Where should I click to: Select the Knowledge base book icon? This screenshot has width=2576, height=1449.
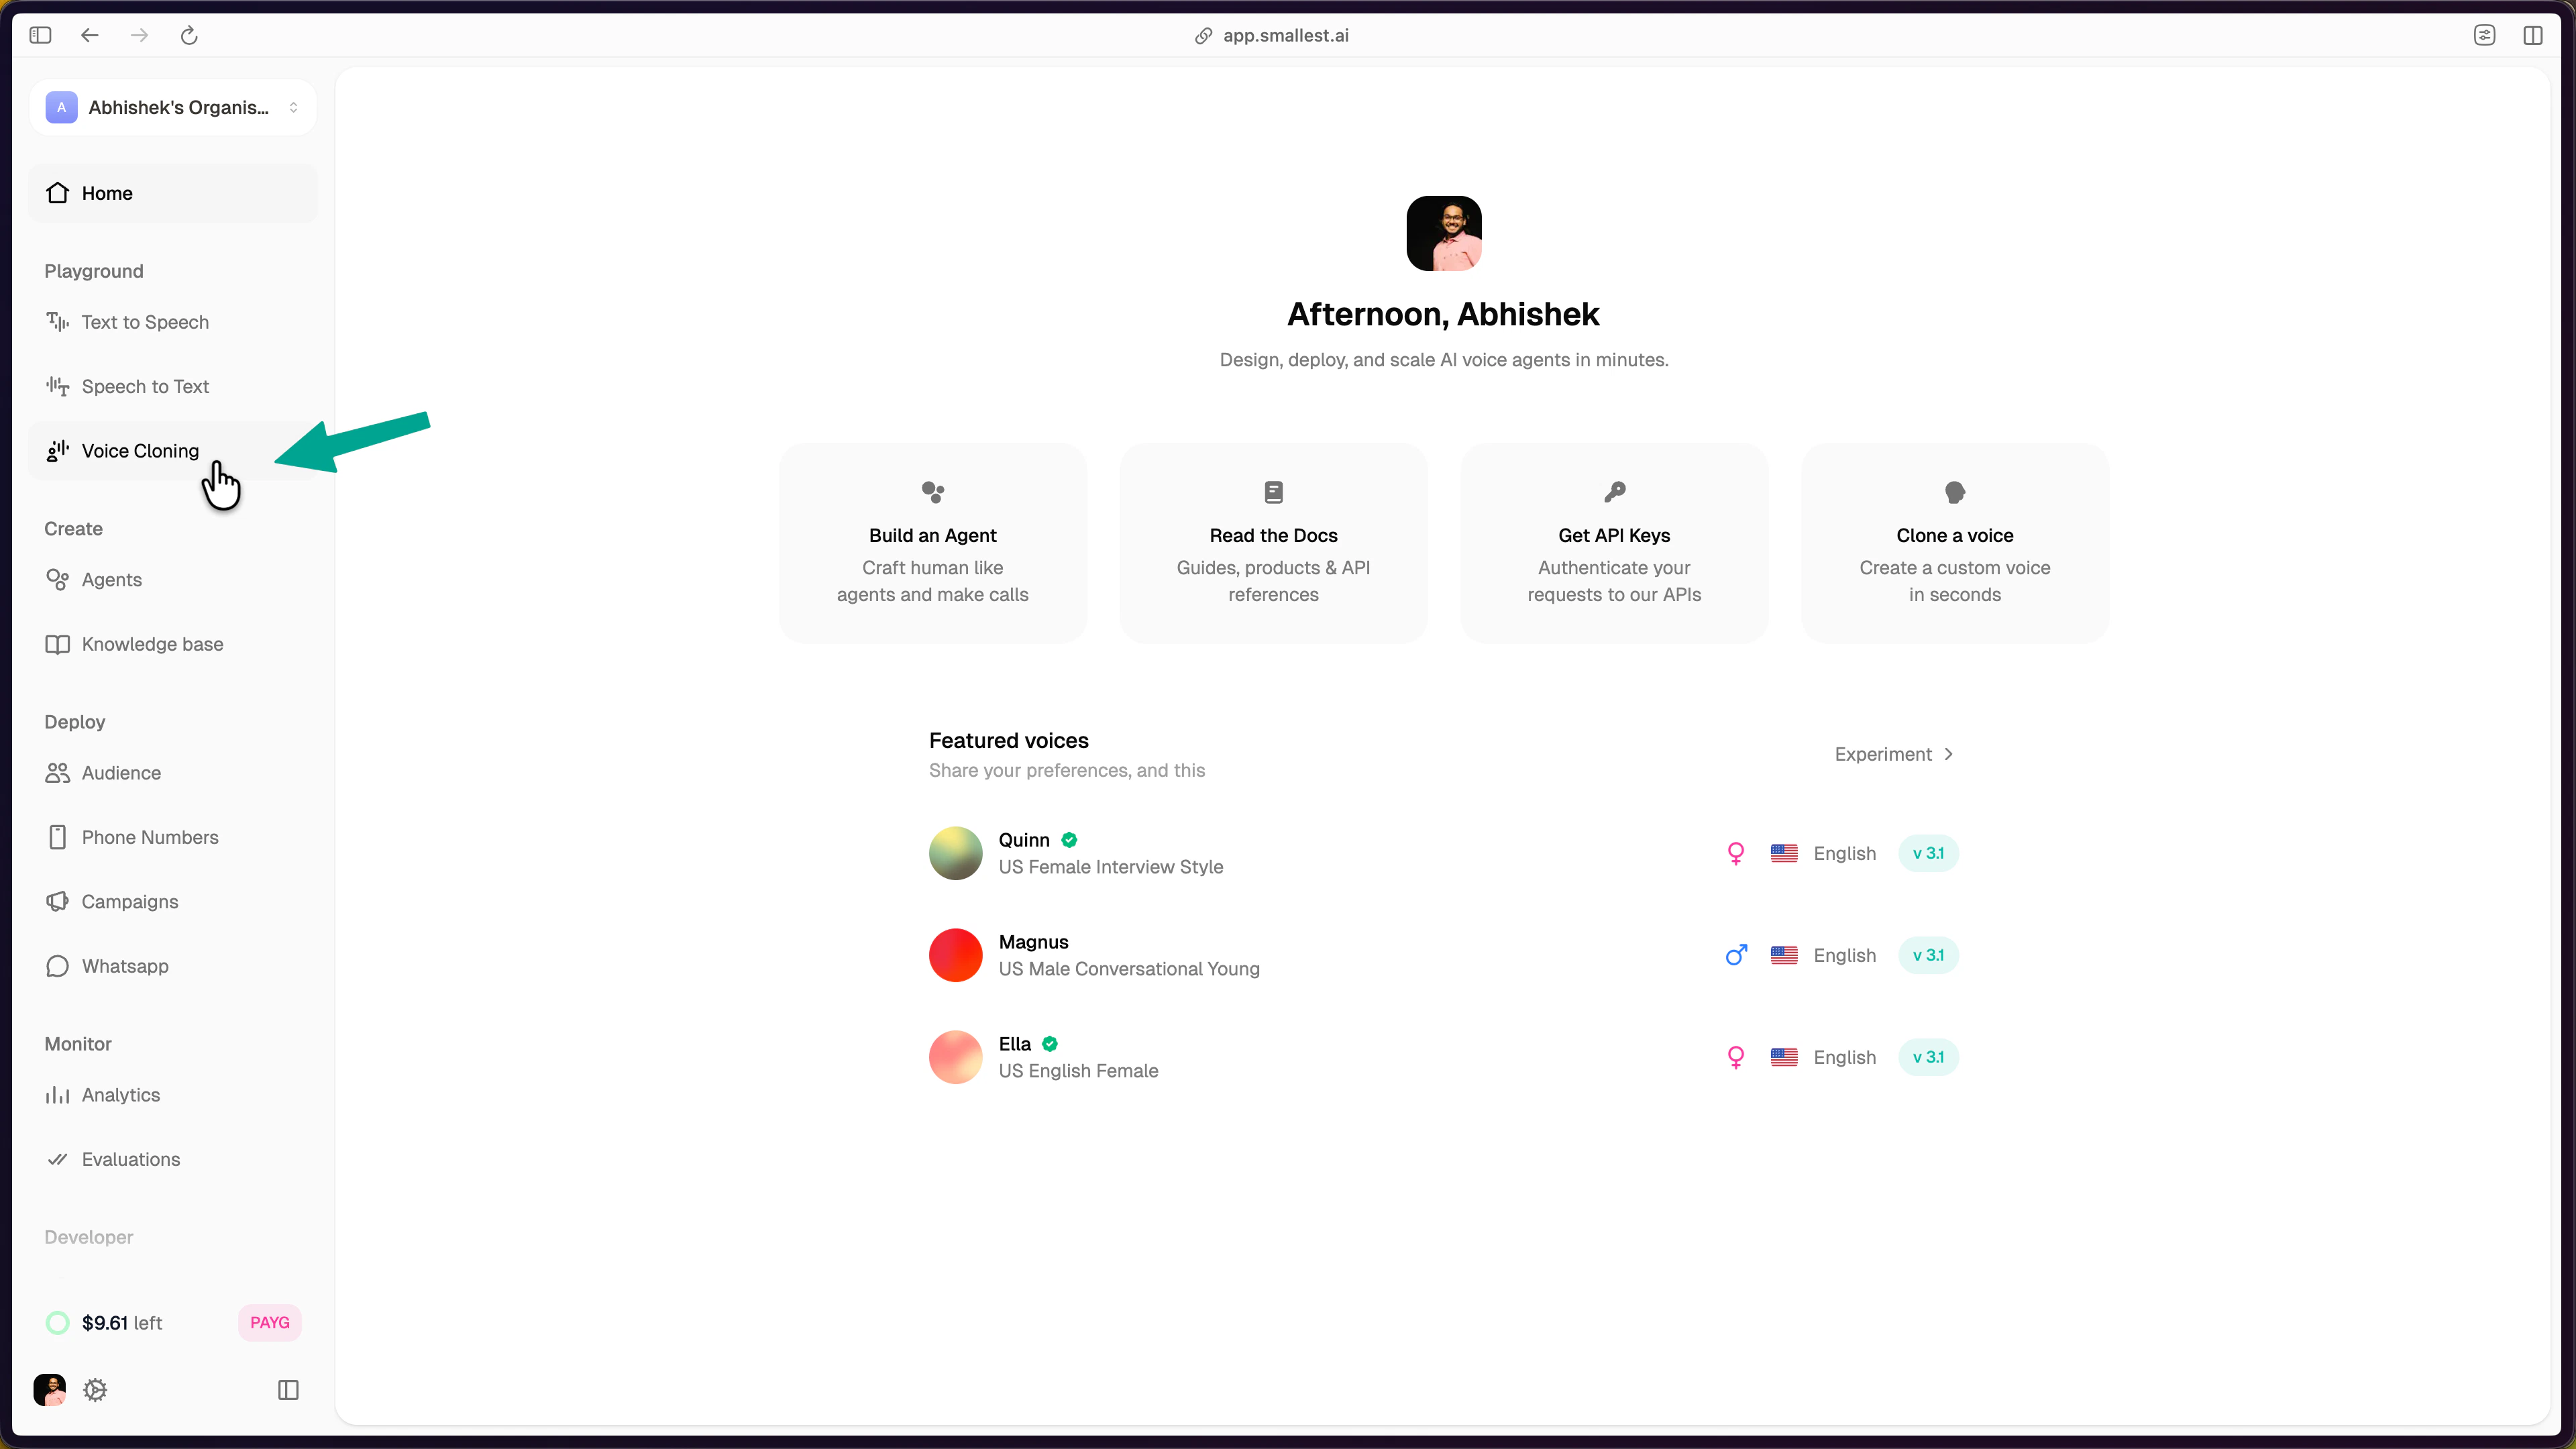point(57,644)
